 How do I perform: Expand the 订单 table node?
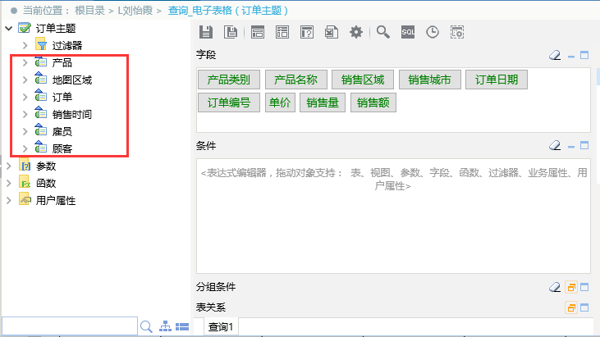point(25,97)
